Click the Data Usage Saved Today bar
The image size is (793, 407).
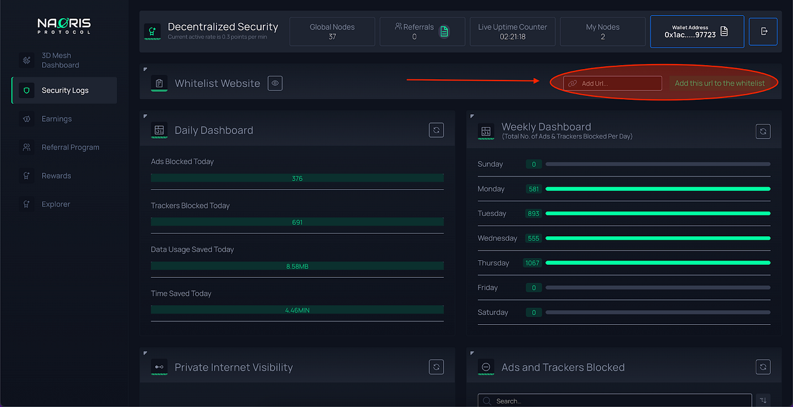point(297,266)
